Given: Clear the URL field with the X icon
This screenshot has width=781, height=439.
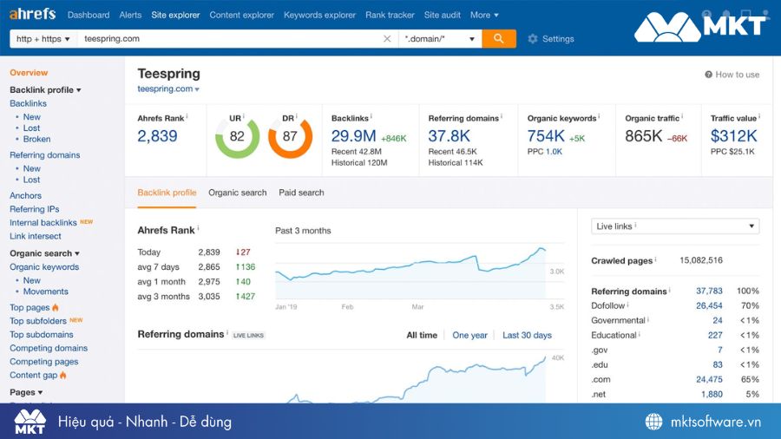Looking at the screenshot, I should [387, 38].
